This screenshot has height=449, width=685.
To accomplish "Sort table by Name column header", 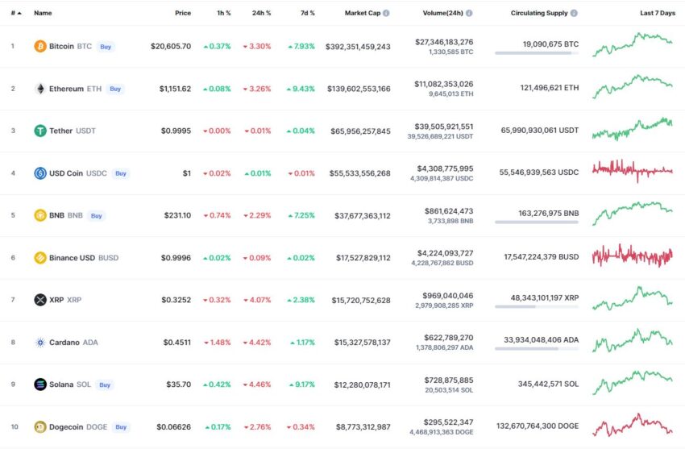I will click(43, 13).
